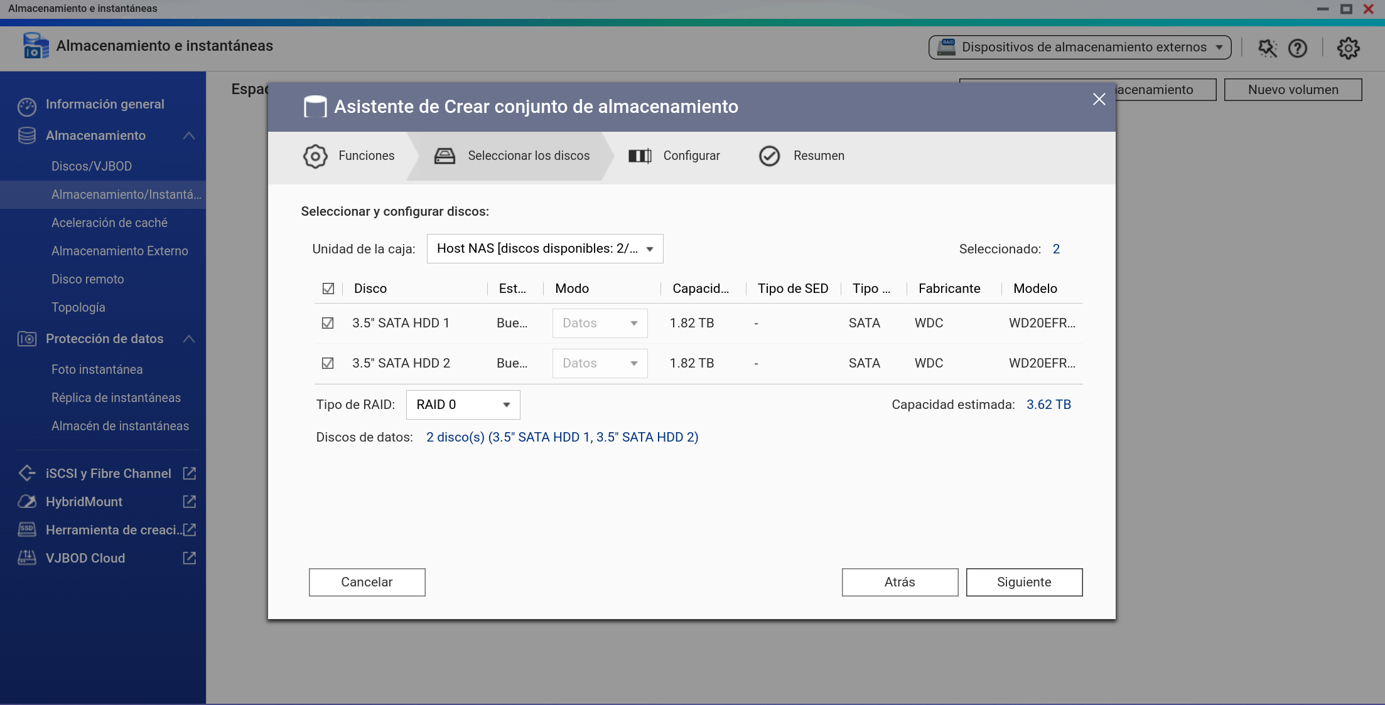Click the Siguiente button

tap(1024, 582)
